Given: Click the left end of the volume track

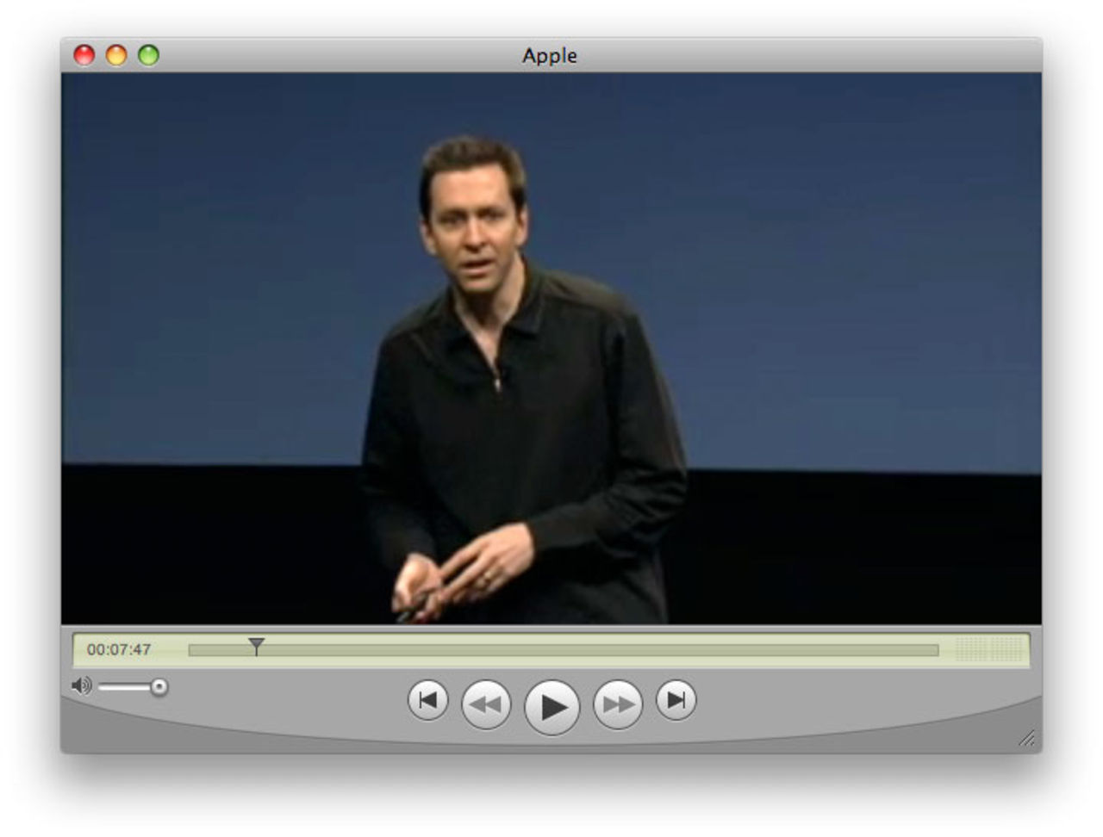Looking at the screenshot, I should pos(102,687).
